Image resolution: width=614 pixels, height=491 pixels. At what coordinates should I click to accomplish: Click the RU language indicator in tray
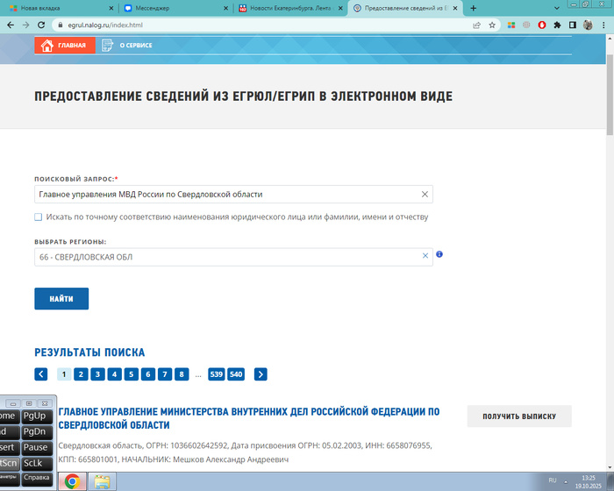(x=552, y=480)
